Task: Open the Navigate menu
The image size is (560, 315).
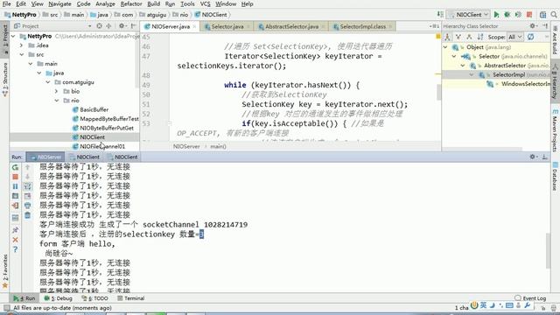Action: [x=59, y=3]
